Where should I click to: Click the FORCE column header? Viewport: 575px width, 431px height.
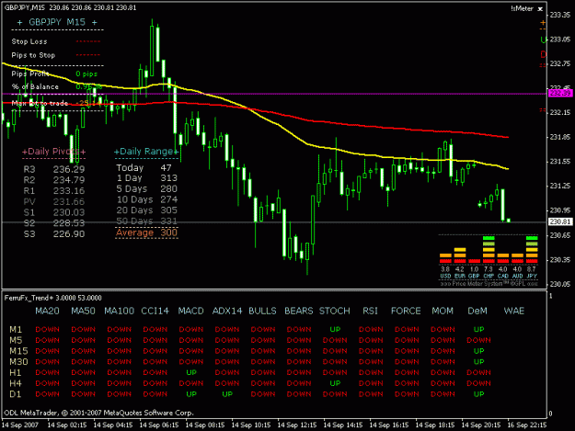pyautogui.click(x=406, y=311)
